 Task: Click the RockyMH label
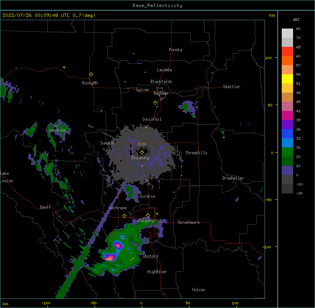[90, 83]
